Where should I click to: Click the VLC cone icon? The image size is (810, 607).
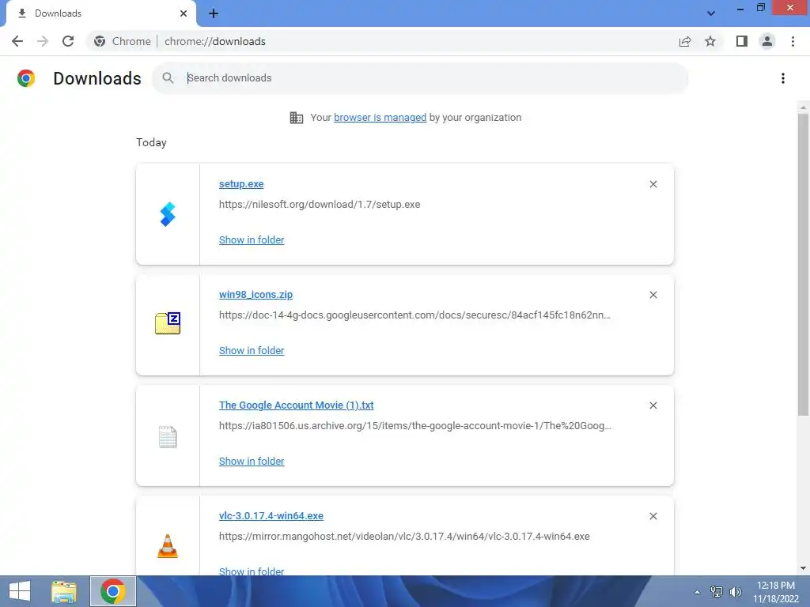168,546
